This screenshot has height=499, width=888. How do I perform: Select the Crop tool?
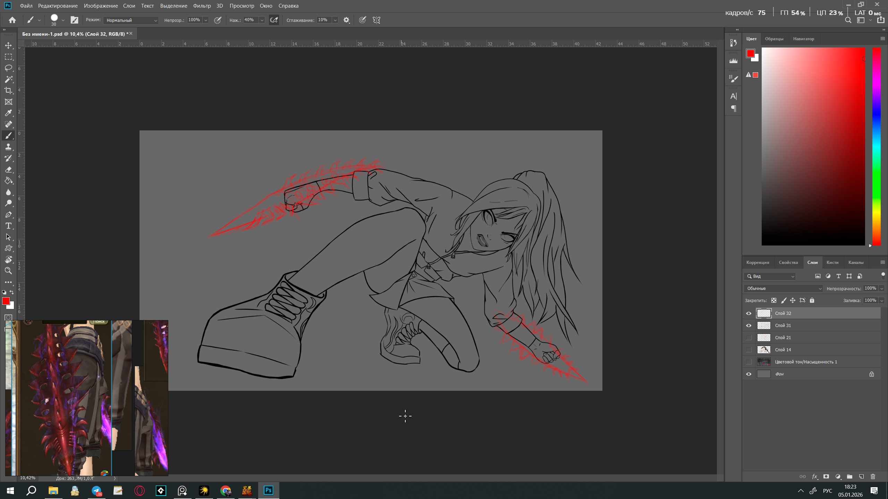coord(8,91)
